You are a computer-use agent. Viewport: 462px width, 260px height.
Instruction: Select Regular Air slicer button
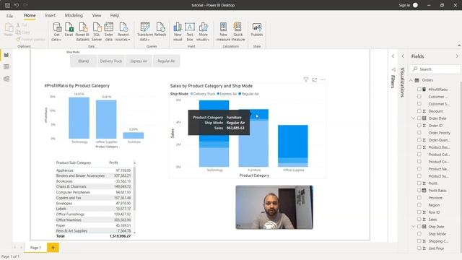166,61
